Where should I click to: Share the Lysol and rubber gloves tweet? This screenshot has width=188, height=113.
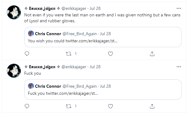tap(152, 54)
